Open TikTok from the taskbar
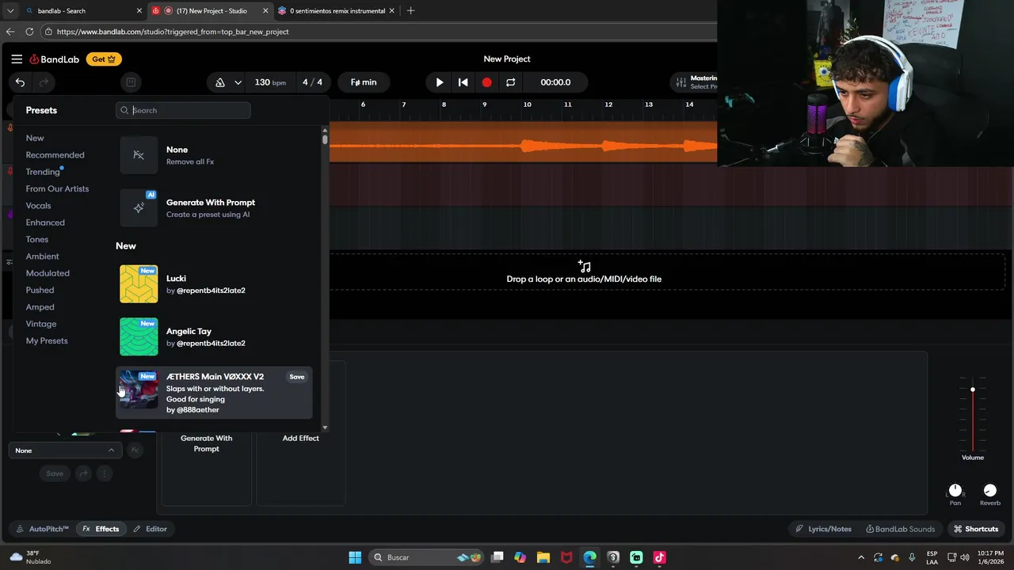Screen dimensions: 1014x570 659,557
